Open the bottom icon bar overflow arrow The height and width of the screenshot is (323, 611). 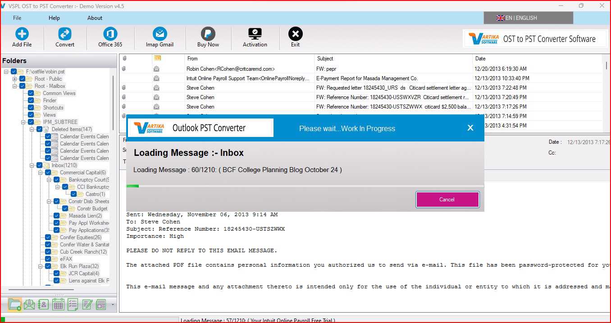[113, 305]
